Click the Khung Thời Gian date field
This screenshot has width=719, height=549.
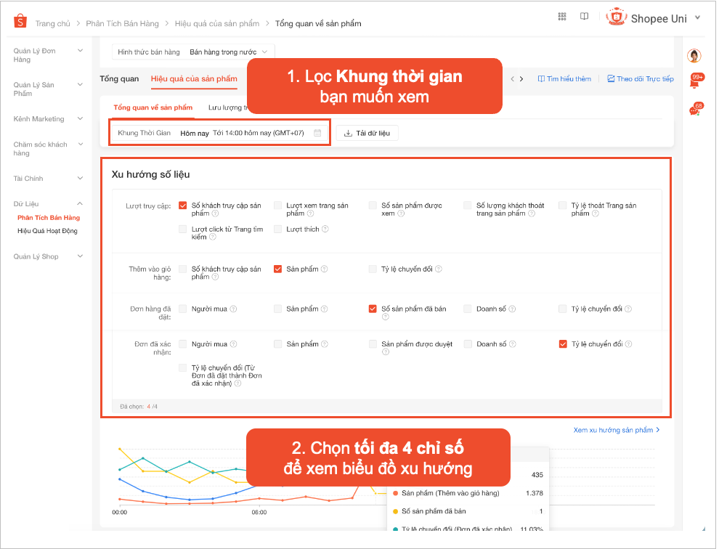[219, 133]
